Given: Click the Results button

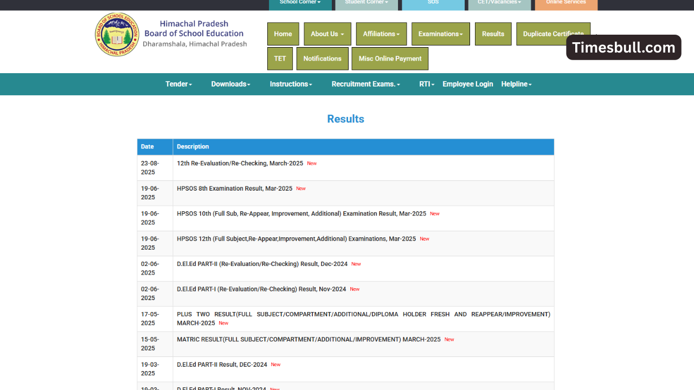Looking at the screenshot, I should pyautogui.click(x=493, y=34).
